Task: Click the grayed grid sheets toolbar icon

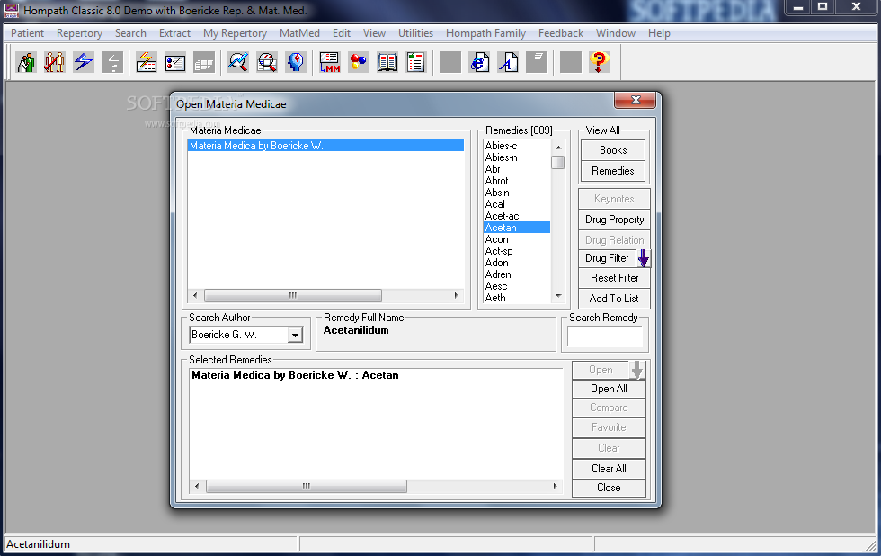Action: pos(204,62)
